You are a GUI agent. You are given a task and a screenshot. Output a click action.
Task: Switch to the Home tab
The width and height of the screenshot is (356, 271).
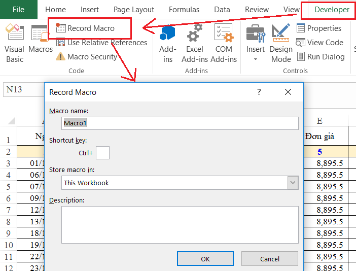[x=55, y=10]
